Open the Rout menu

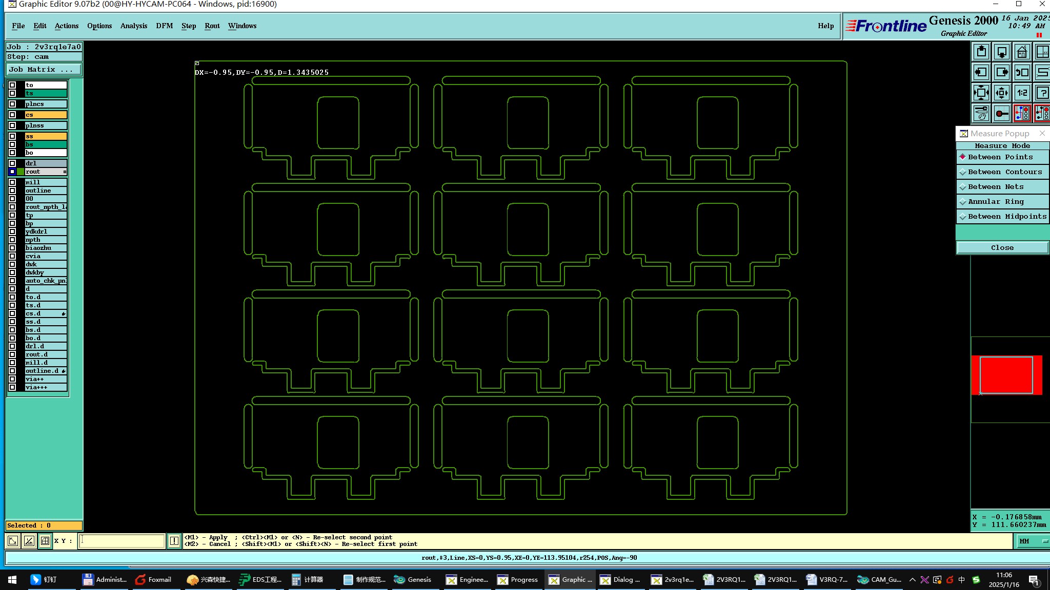coord(212,26)
